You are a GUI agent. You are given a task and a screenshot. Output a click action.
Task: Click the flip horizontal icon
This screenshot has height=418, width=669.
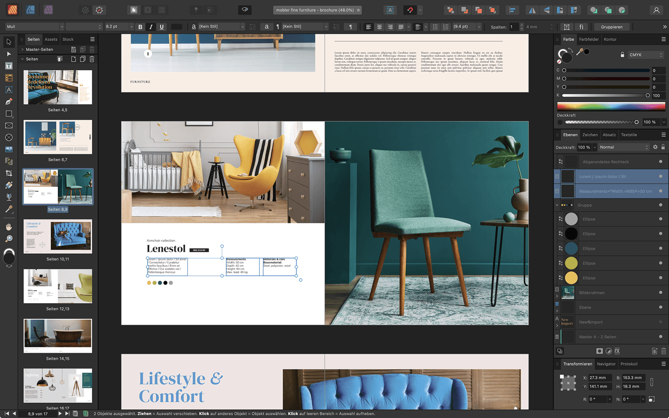point(532,10)
